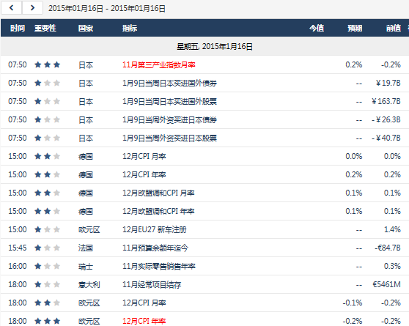Open Eurozone's 12月CPI 月率 indicator
The width and height of the screenshot is (409, 326).
click(x=144, y=303)
